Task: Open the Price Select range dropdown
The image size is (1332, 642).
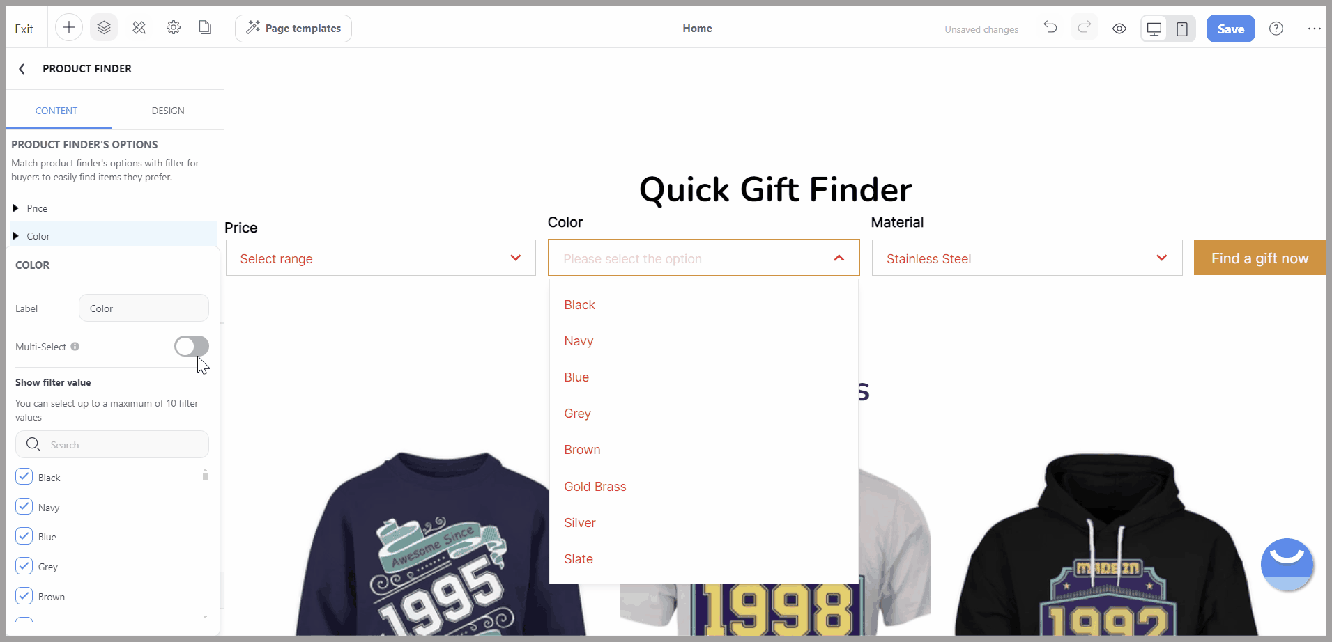Action: click(x=381, y=258)
